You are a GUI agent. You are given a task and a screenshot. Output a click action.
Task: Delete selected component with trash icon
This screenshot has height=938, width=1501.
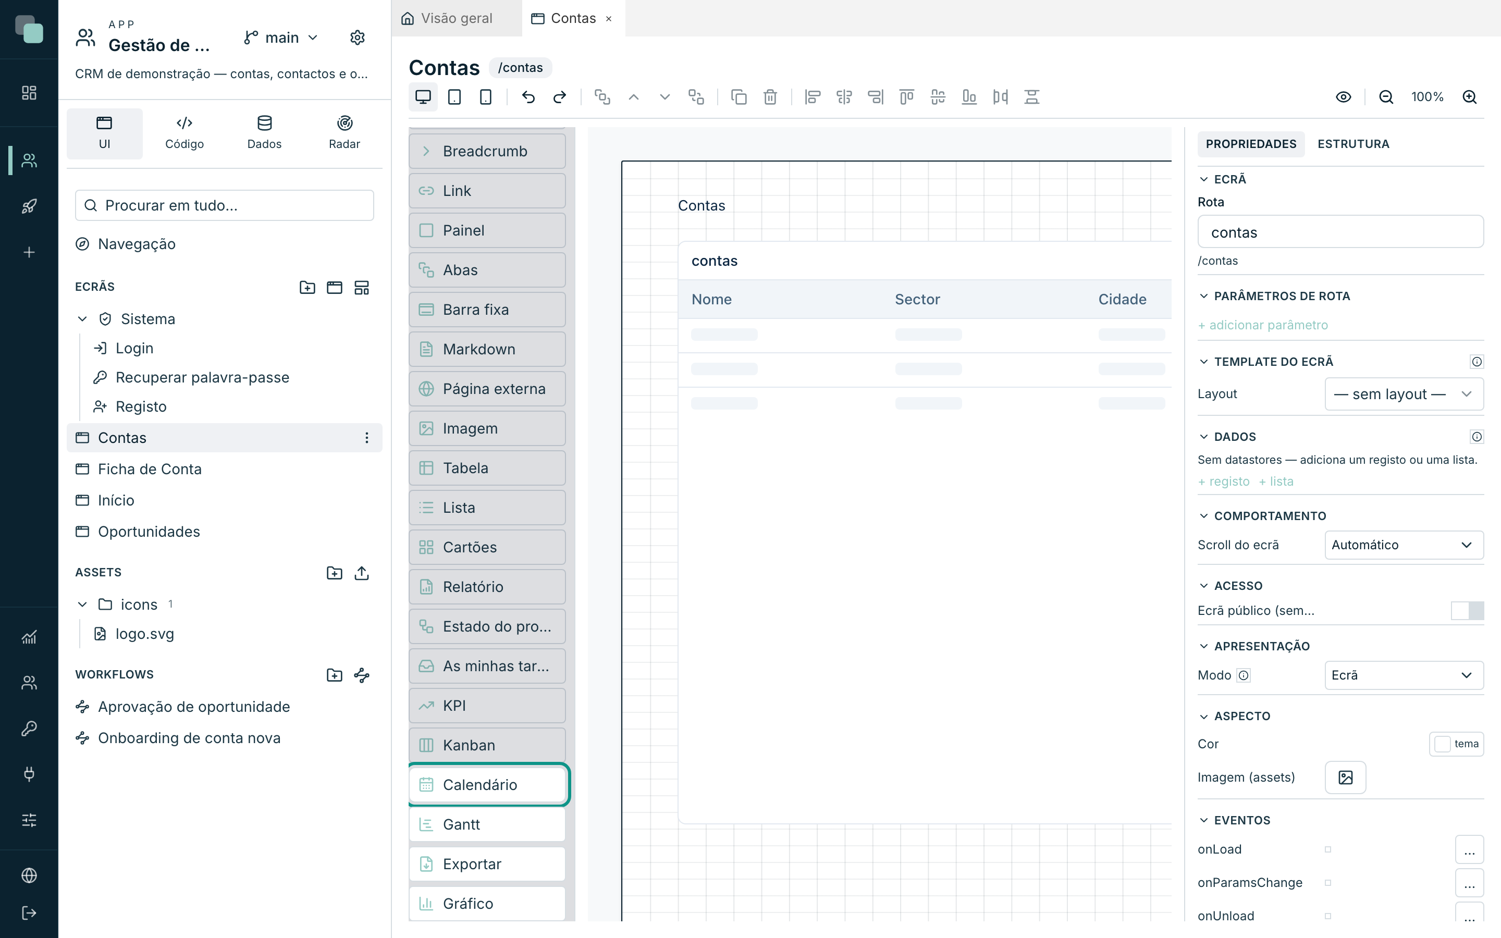(x=770, y=97)
